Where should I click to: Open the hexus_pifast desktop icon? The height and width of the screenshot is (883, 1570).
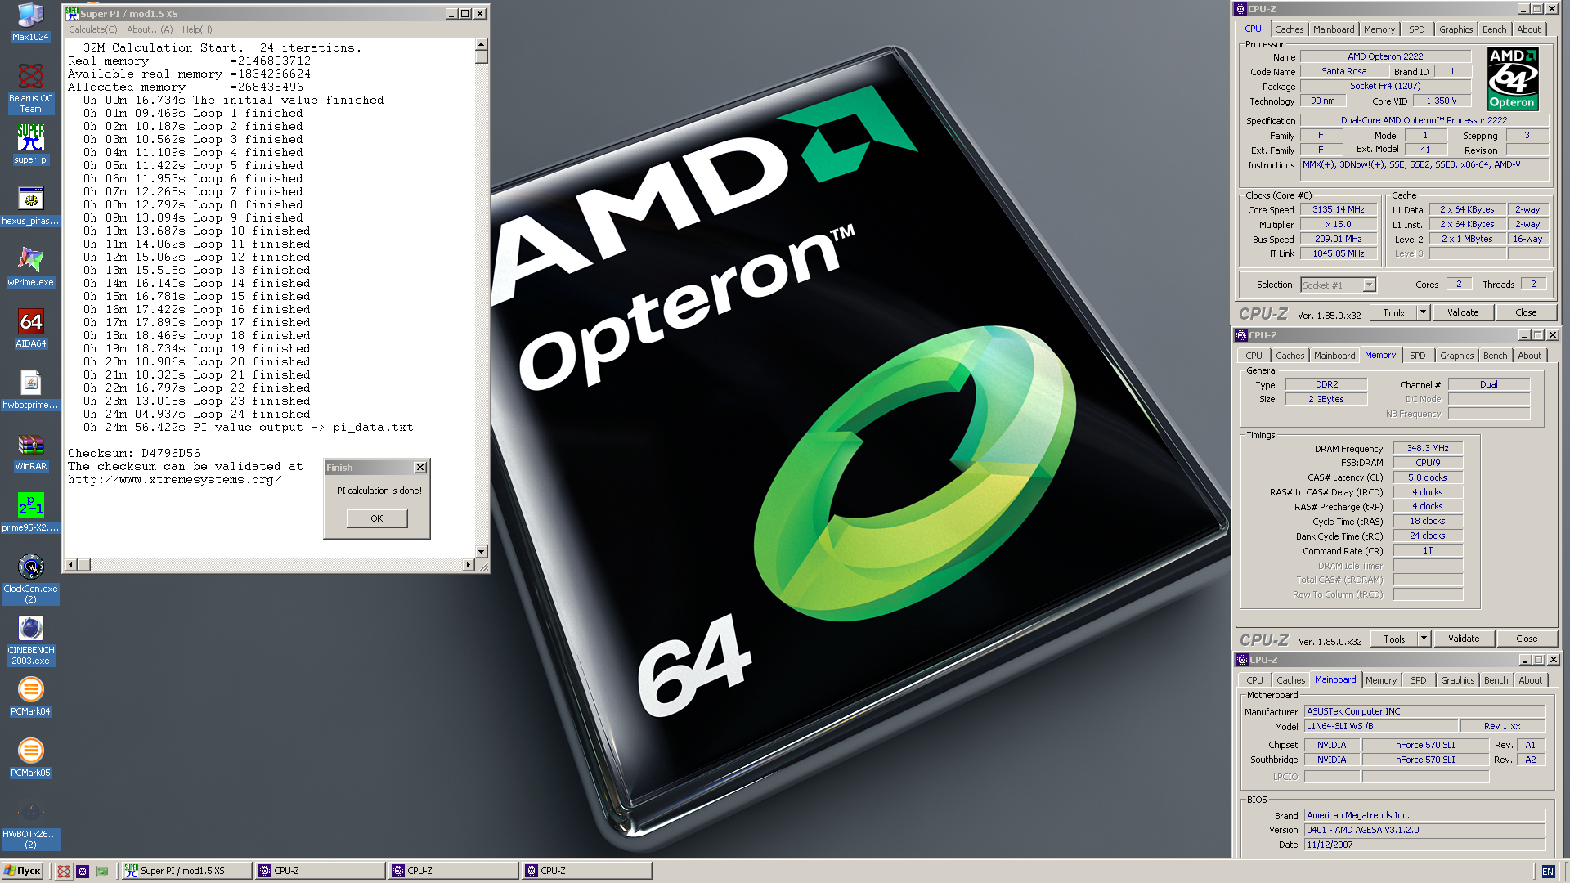pyautogui.click(x=30, y=205)
